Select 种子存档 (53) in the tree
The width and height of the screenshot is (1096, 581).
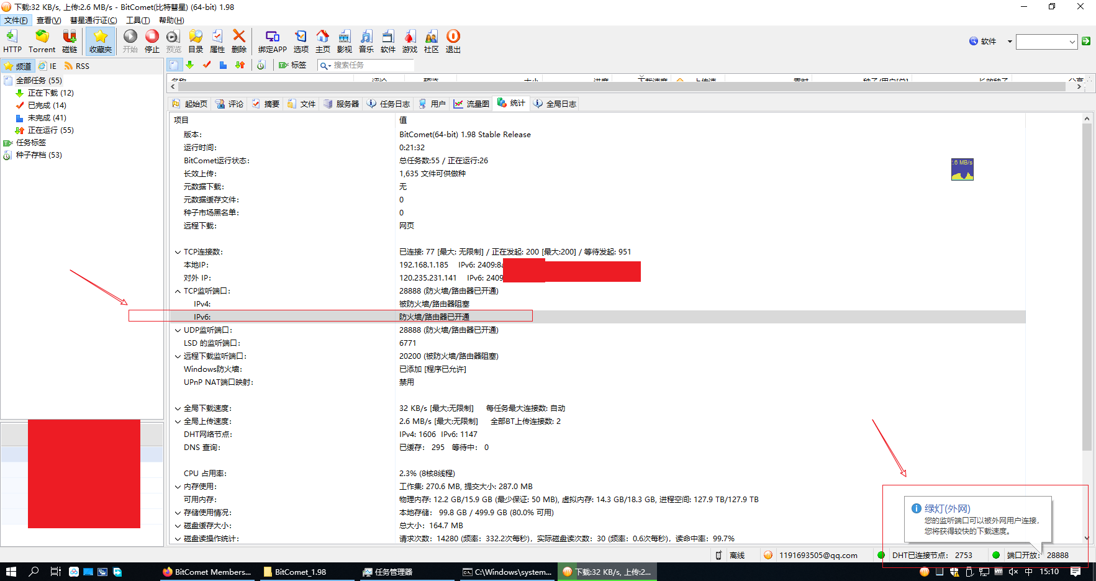(38, 155)
